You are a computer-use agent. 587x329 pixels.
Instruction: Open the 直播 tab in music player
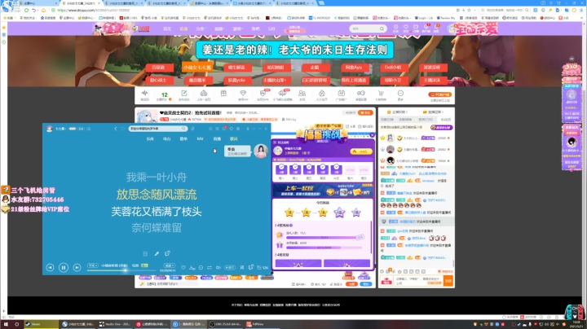click(217, 138)
